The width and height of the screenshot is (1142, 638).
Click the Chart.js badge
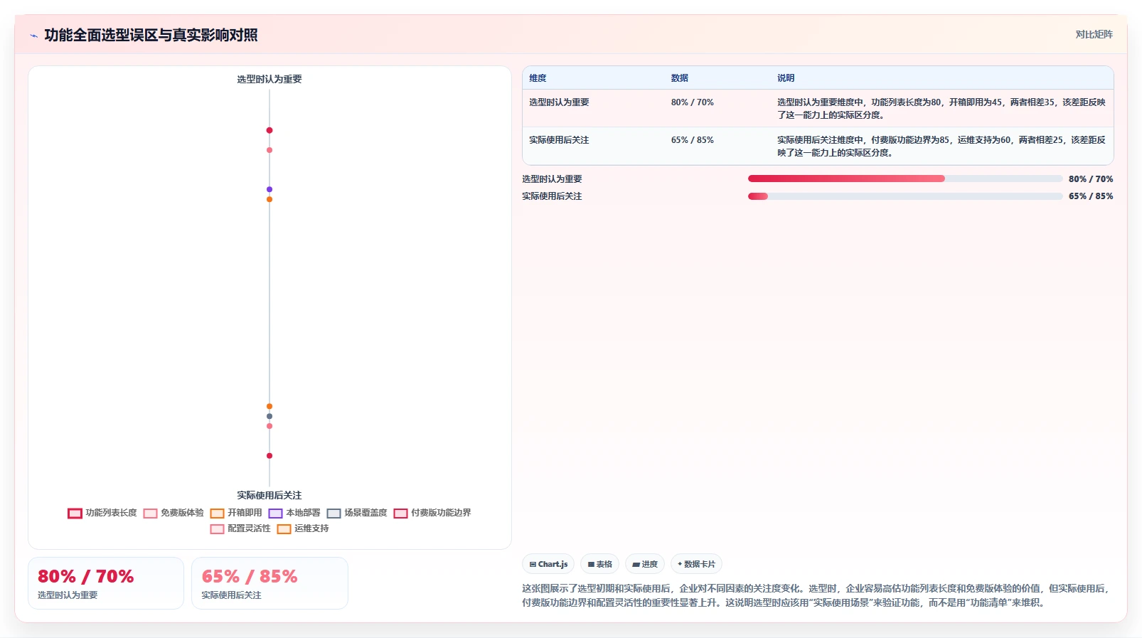click(548, 564)
